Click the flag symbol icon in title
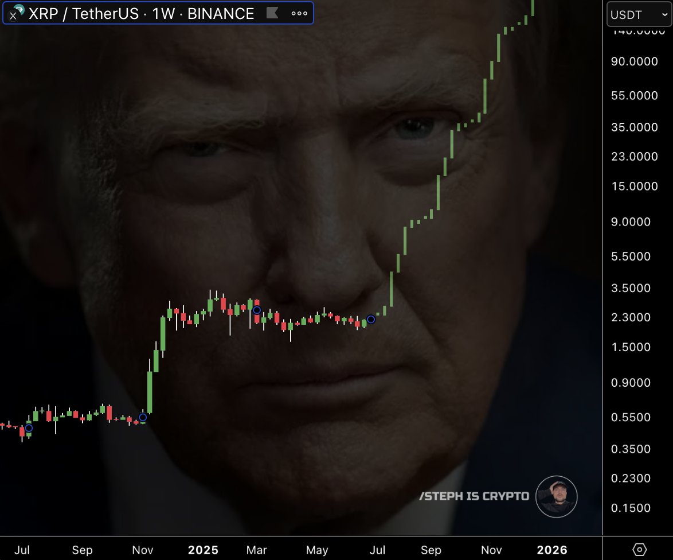673x560 pixels. (272, 13)
